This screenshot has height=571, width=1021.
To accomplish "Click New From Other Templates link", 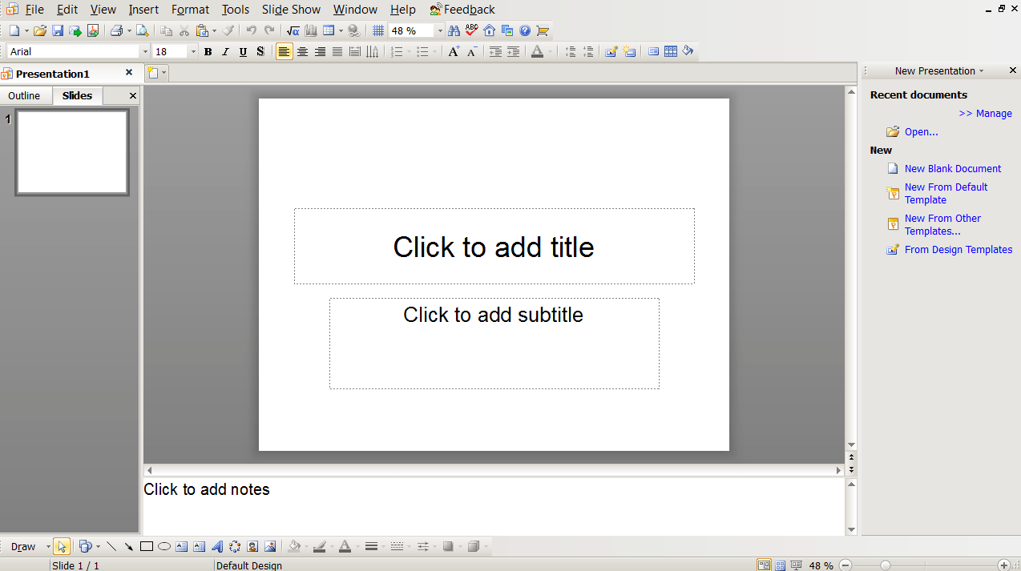I will click(x=942, y=225).
